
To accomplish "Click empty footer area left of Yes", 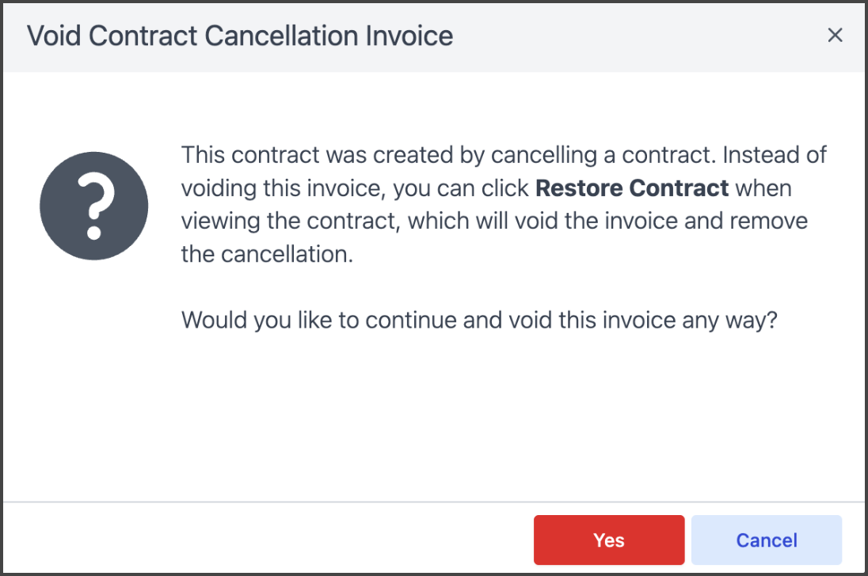I will (269, 540).
